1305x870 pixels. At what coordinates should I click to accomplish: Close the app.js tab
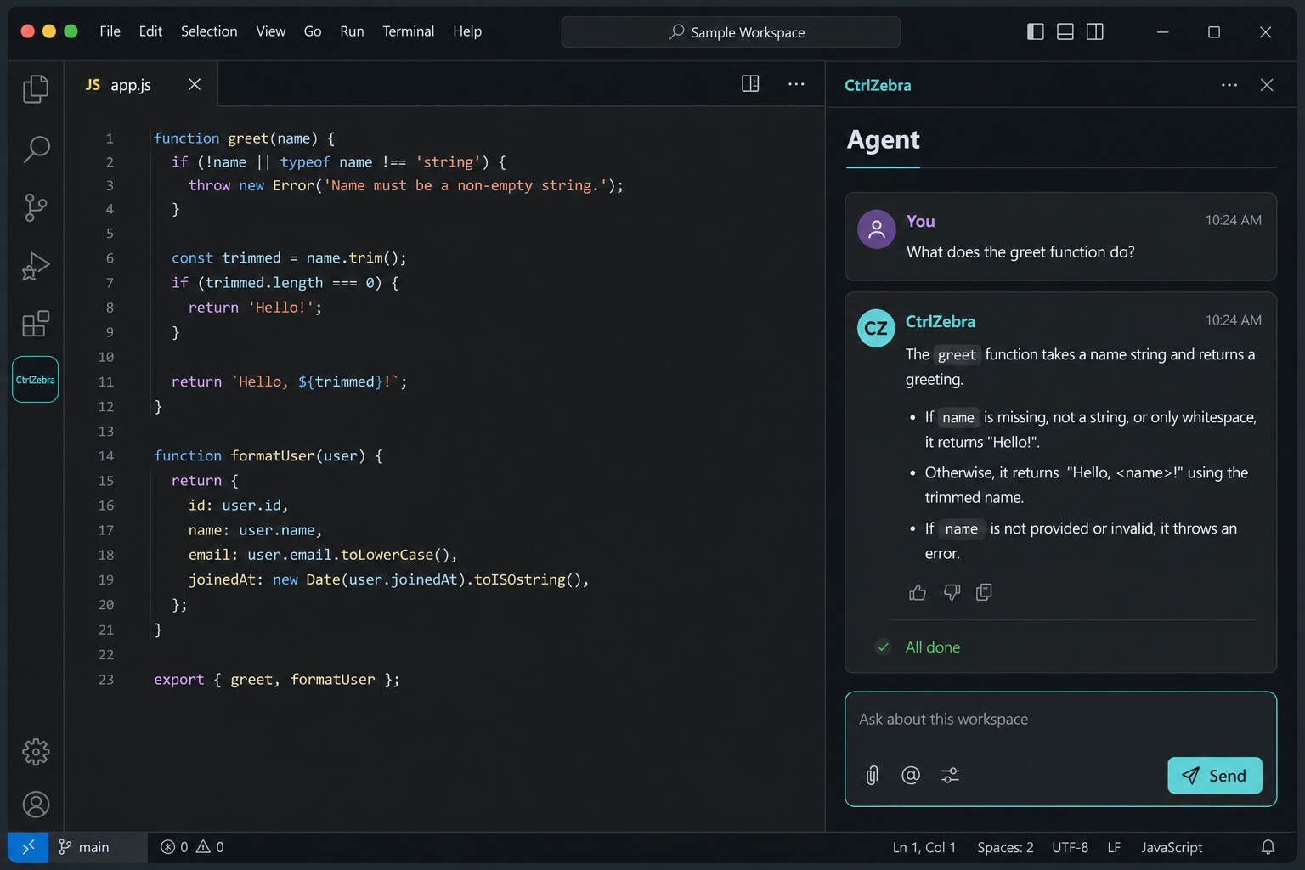(x=195, y=84)
